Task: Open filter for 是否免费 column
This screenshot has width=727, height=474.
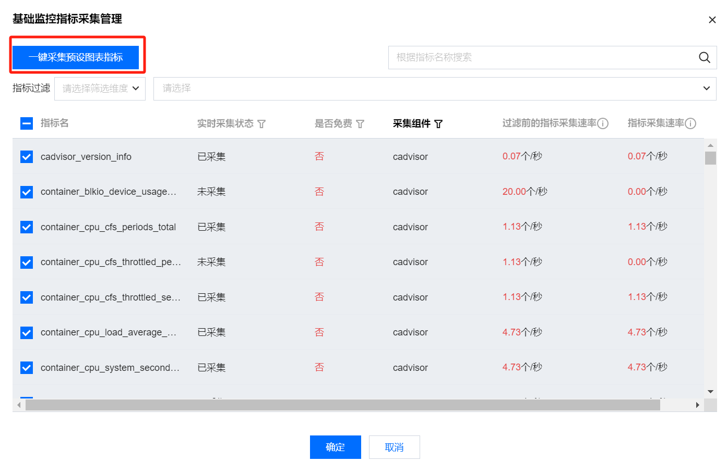Action: pyautogui.click(x=360, y=124)
